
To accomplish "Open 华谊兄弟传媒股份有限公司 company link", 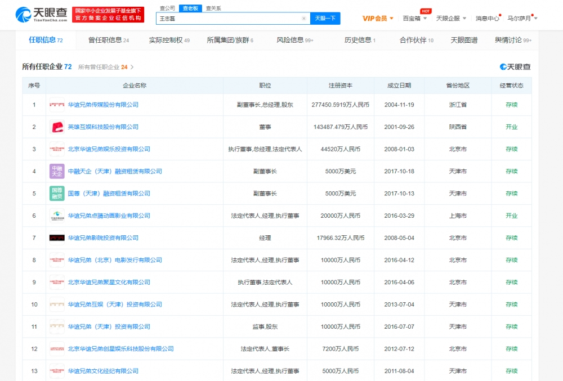I will point(103,105).
